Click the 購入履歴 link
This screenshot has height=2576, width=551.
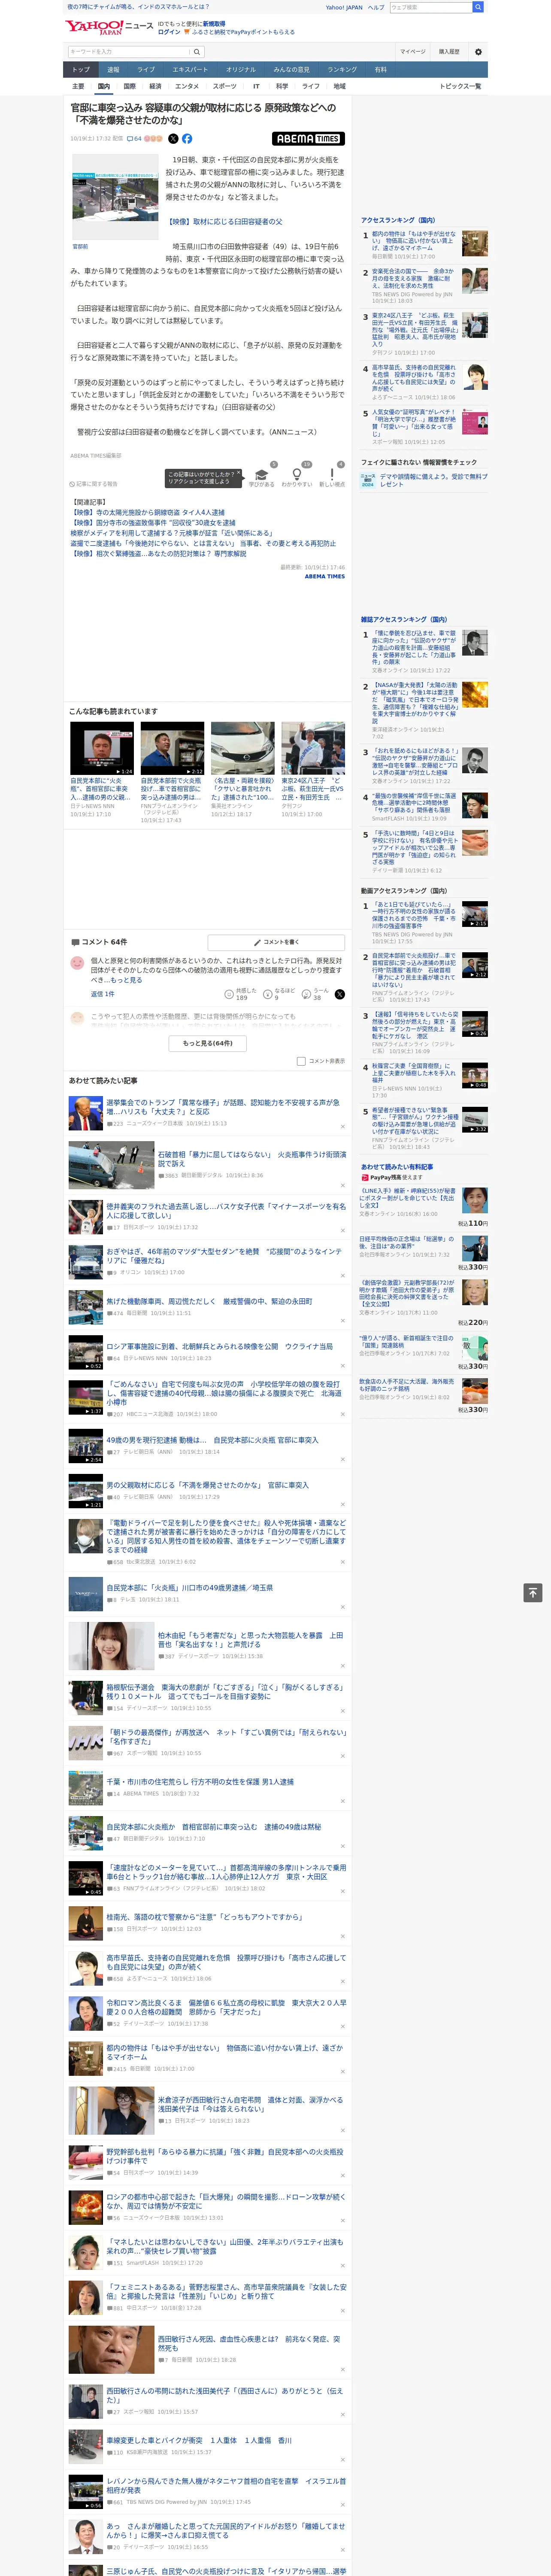pos(449,51)
